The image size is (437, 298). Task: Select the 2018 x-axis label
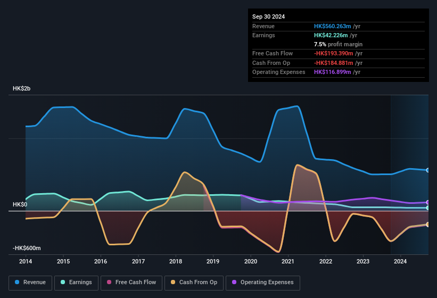click(x=176, y=261)
